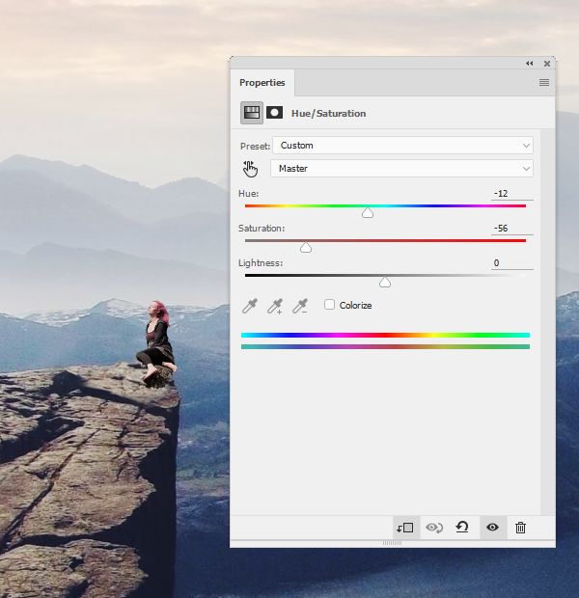Click the Hue value field
Screen dimensions: 579x598
(511, 194)
